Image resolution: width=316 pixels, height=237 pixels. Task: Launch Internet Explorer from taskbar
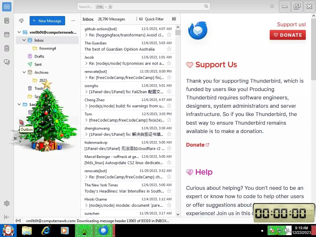46,231
